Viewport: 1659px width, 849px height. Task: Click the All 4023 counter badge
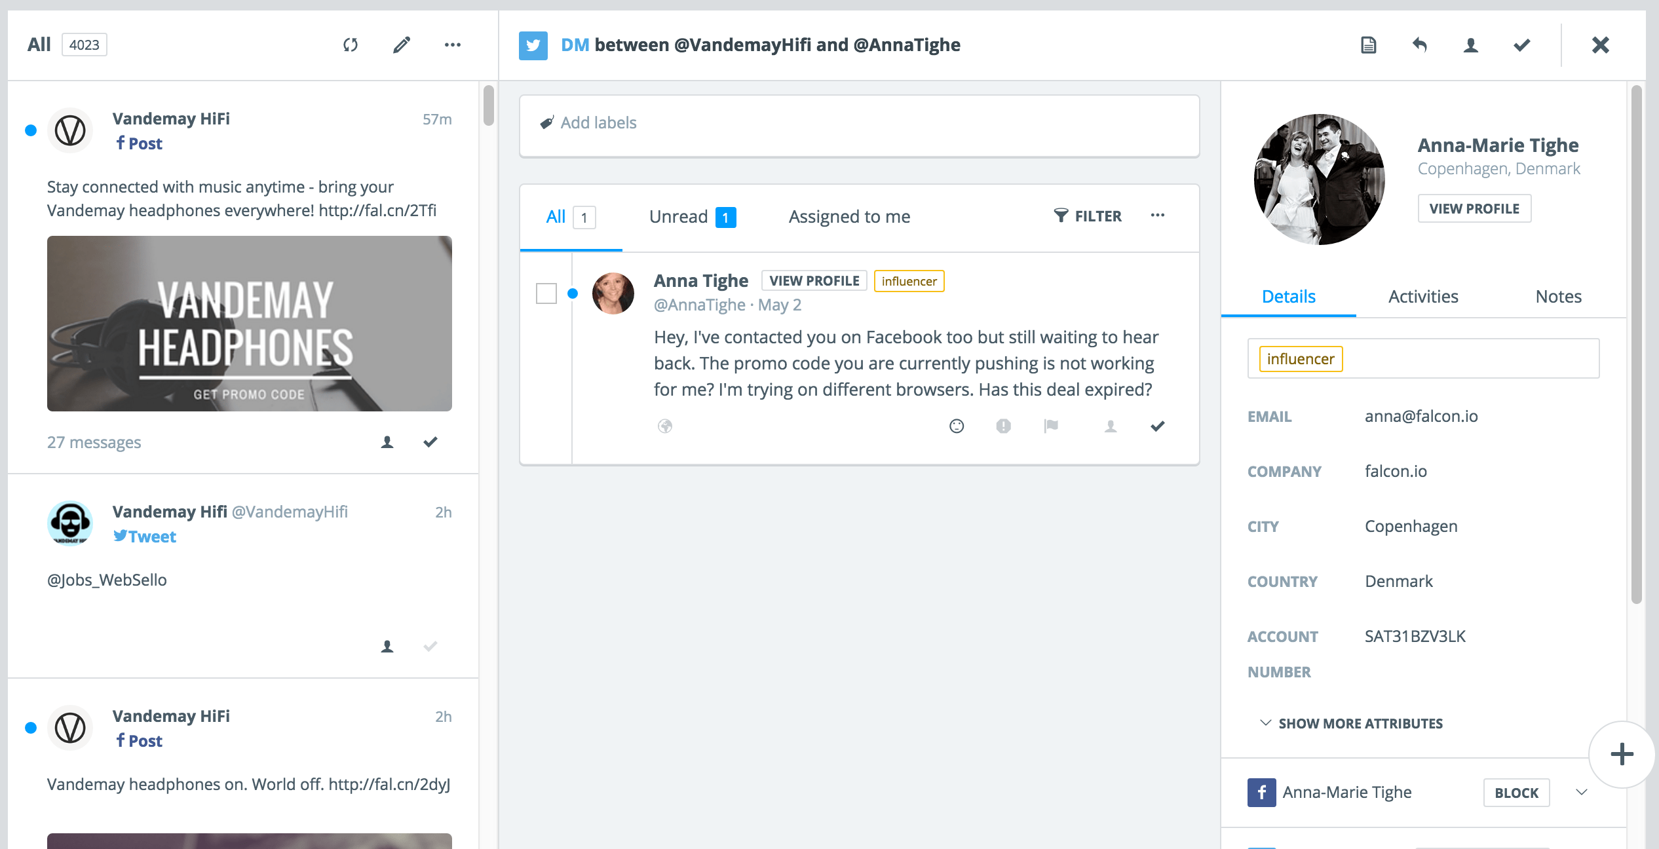point(85,45)
